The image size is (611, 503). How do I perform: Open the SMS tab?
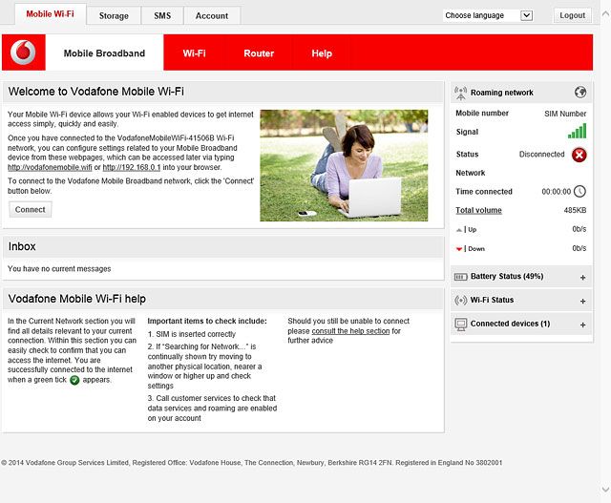[162, 16]
